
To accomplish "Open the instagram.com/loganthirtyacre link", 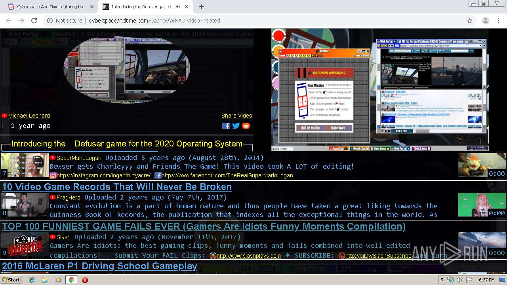I will click(x=104, y=175).
